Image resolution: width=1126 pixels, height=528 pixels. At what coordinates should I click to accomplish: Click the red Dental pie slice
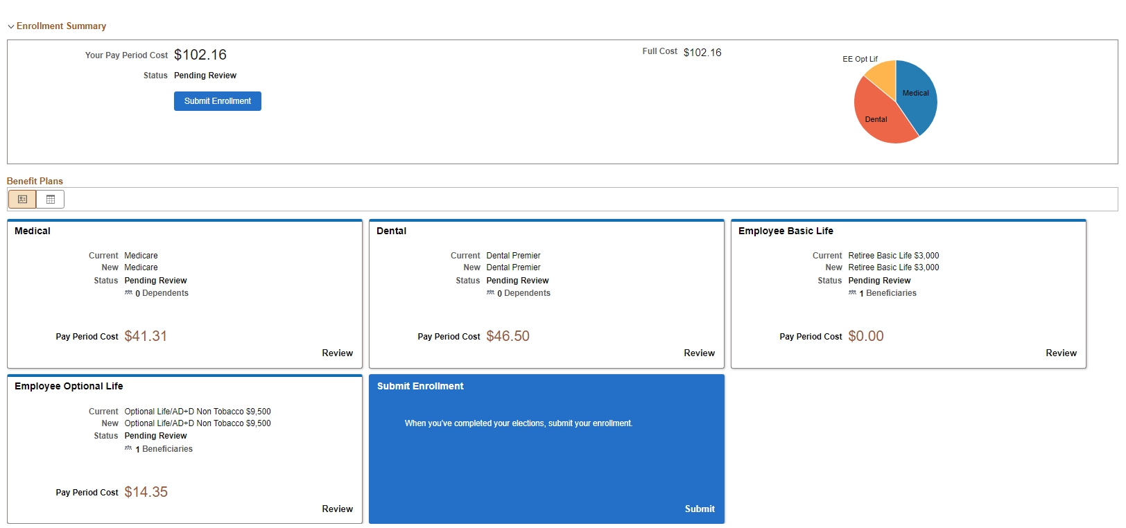coord(879,119)
